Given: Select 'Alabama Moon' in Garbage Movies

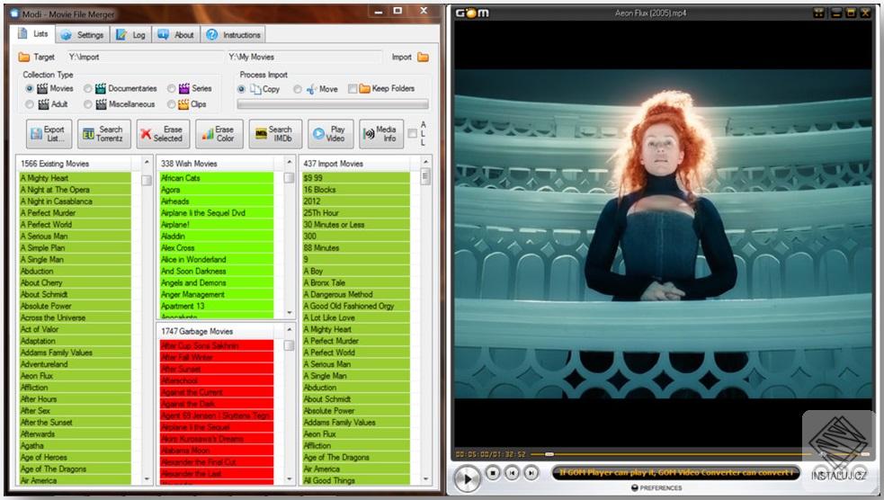Looking at the screenshot, I should 217,451.
